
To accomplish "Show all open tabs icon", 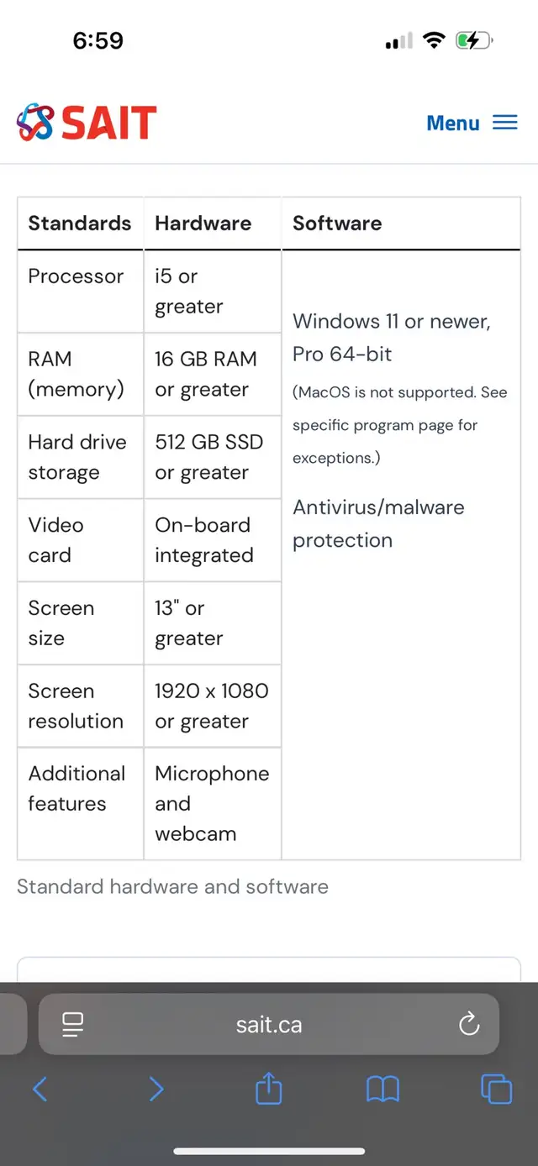I will 496,1090.
